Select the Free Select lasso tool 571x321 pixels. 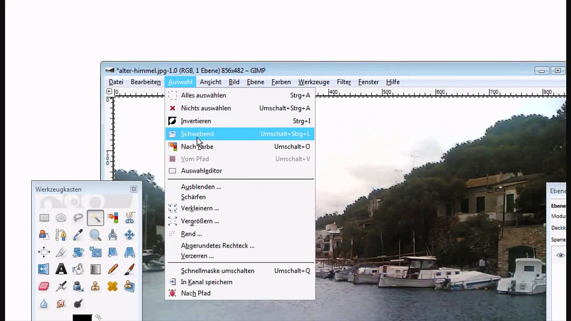click(x=78, y=218)
